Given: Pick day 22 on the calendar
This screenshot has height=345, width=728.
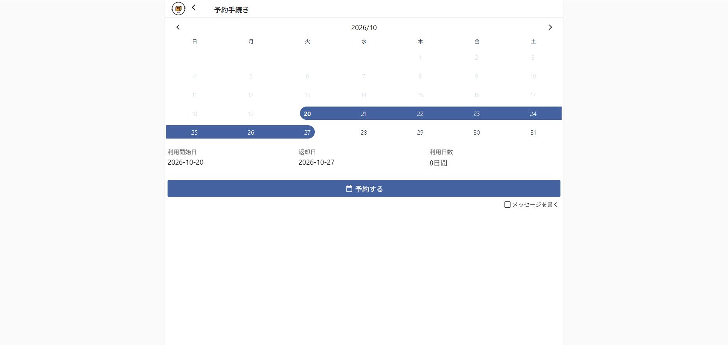Looking at the screenshot, I should tap(420, 114).
